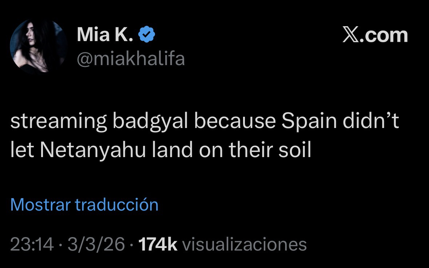Click the X logo in the X.com watermark
The height and width of the screenshot is (268, 429).
[351, 35]
